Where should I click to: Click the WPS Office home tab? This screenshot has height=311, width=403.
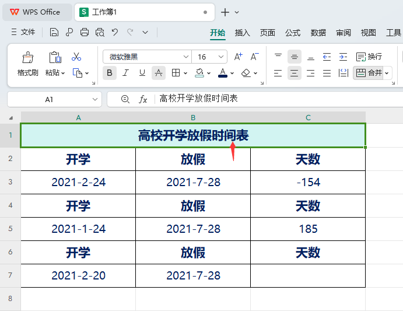pyautogui.click(x=37, y=12)
